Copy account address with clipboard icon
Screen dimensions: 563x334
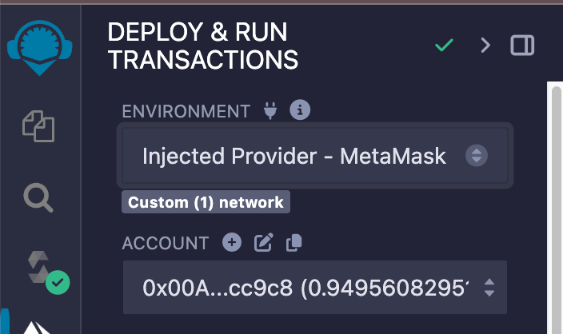point(293,243)
